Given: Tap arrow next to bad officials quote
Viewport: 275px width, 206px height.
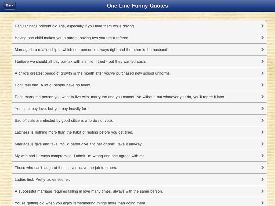Looking at the screenshot, I should coord(262,120).
